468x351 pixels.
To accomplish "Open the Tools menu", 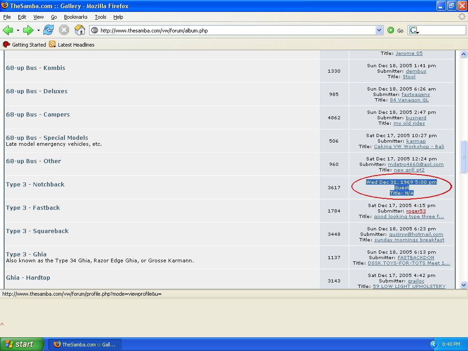I will (101, 17).
